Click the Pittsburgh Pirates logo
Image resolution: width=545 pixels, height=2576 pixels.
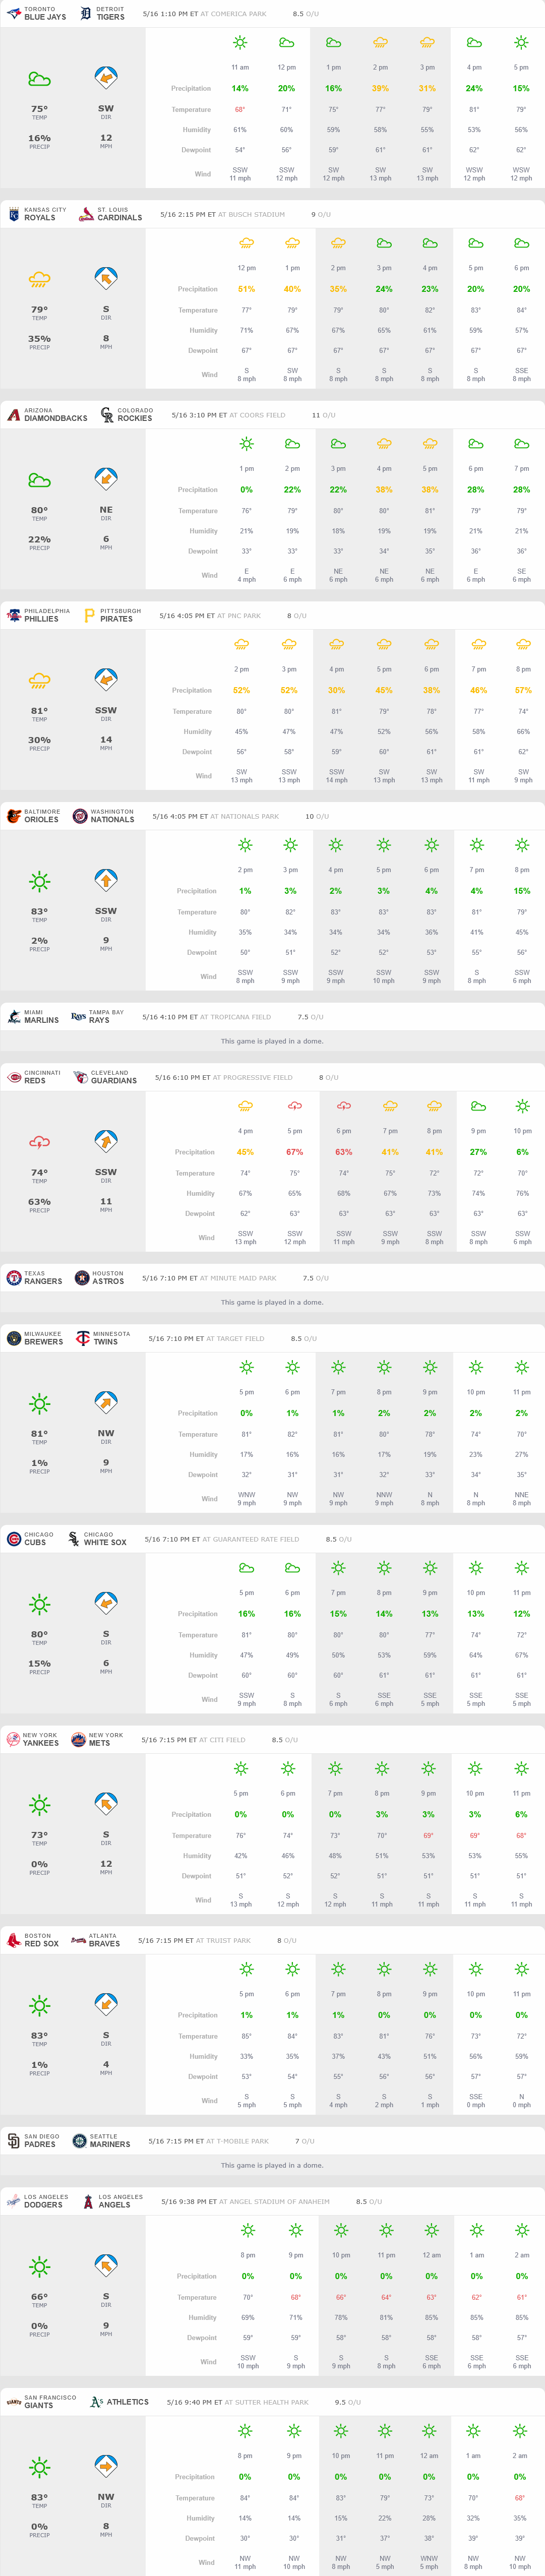coord(89,615)
